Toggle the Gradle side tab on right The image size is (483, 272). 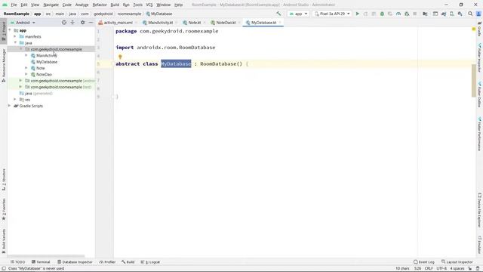click(480, 29)
